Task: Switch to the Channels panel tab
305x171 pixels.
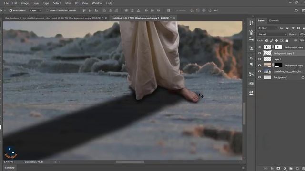Action: click(274, 20)
